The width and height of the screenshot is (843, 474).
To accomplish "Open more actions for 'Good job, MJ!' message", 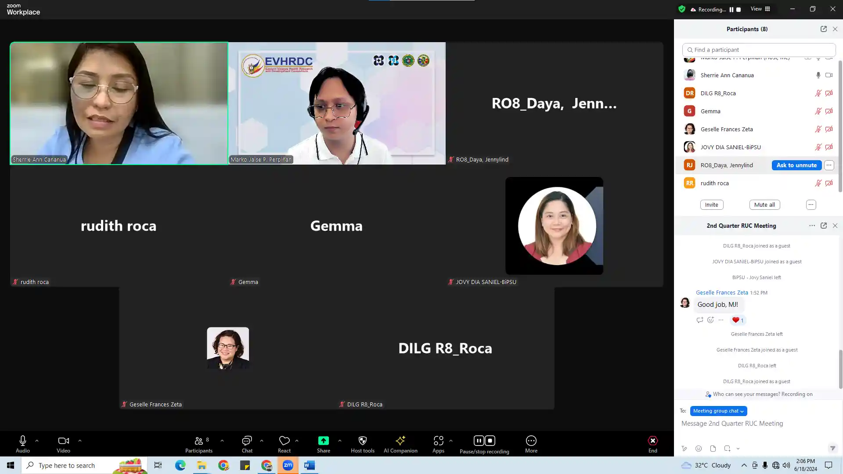I will coord(721,320).
